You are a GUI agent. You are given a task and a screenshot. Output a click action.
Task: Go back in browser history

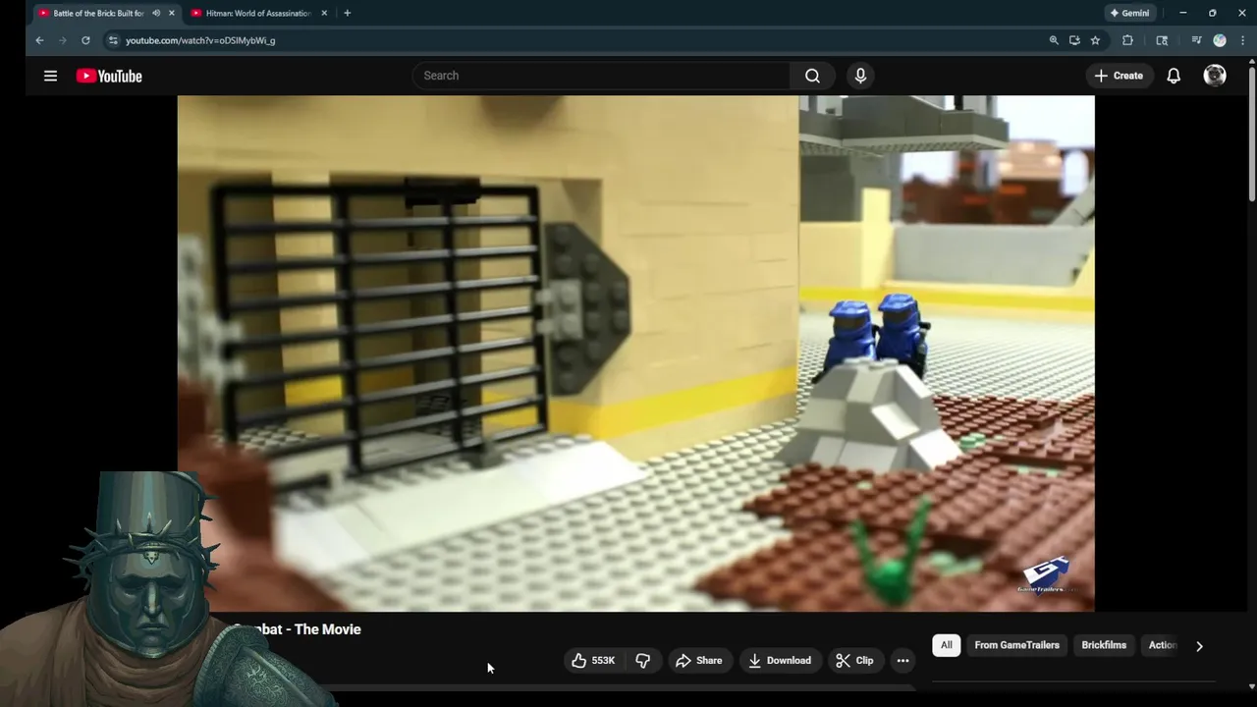[x=39, y=40]
